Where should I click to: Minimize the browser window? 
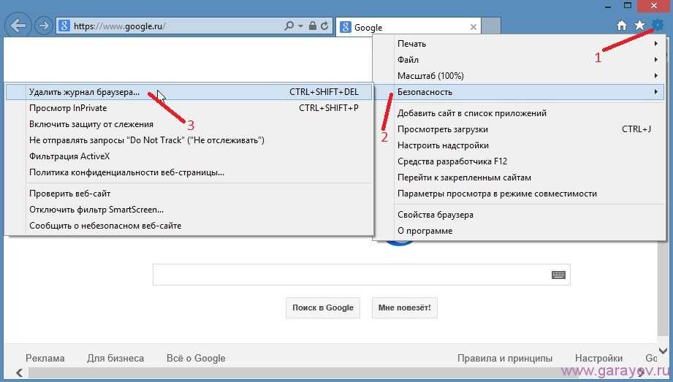(608, 7)
